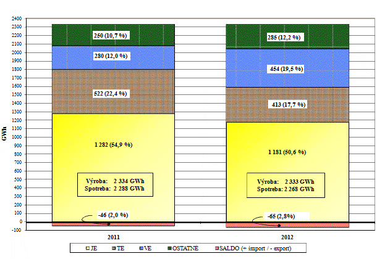Screen dimensions: 377x259
Task: Select the 413 (17,7 %) data label
Action: 289,105
